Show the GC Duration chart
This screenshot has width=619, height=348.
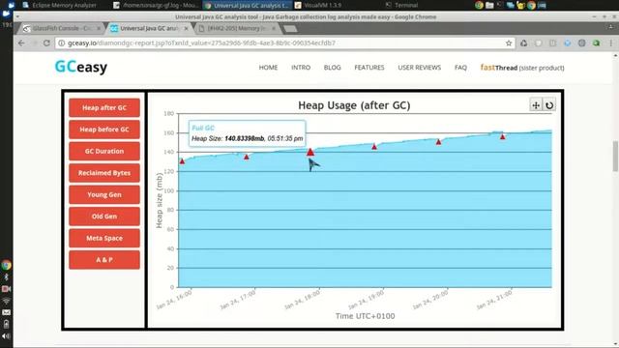[104, 151]
